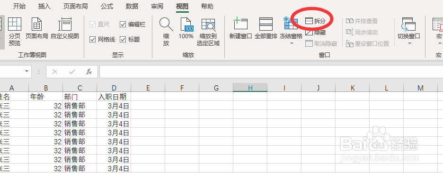Create a new window

[x=240, y=28]
